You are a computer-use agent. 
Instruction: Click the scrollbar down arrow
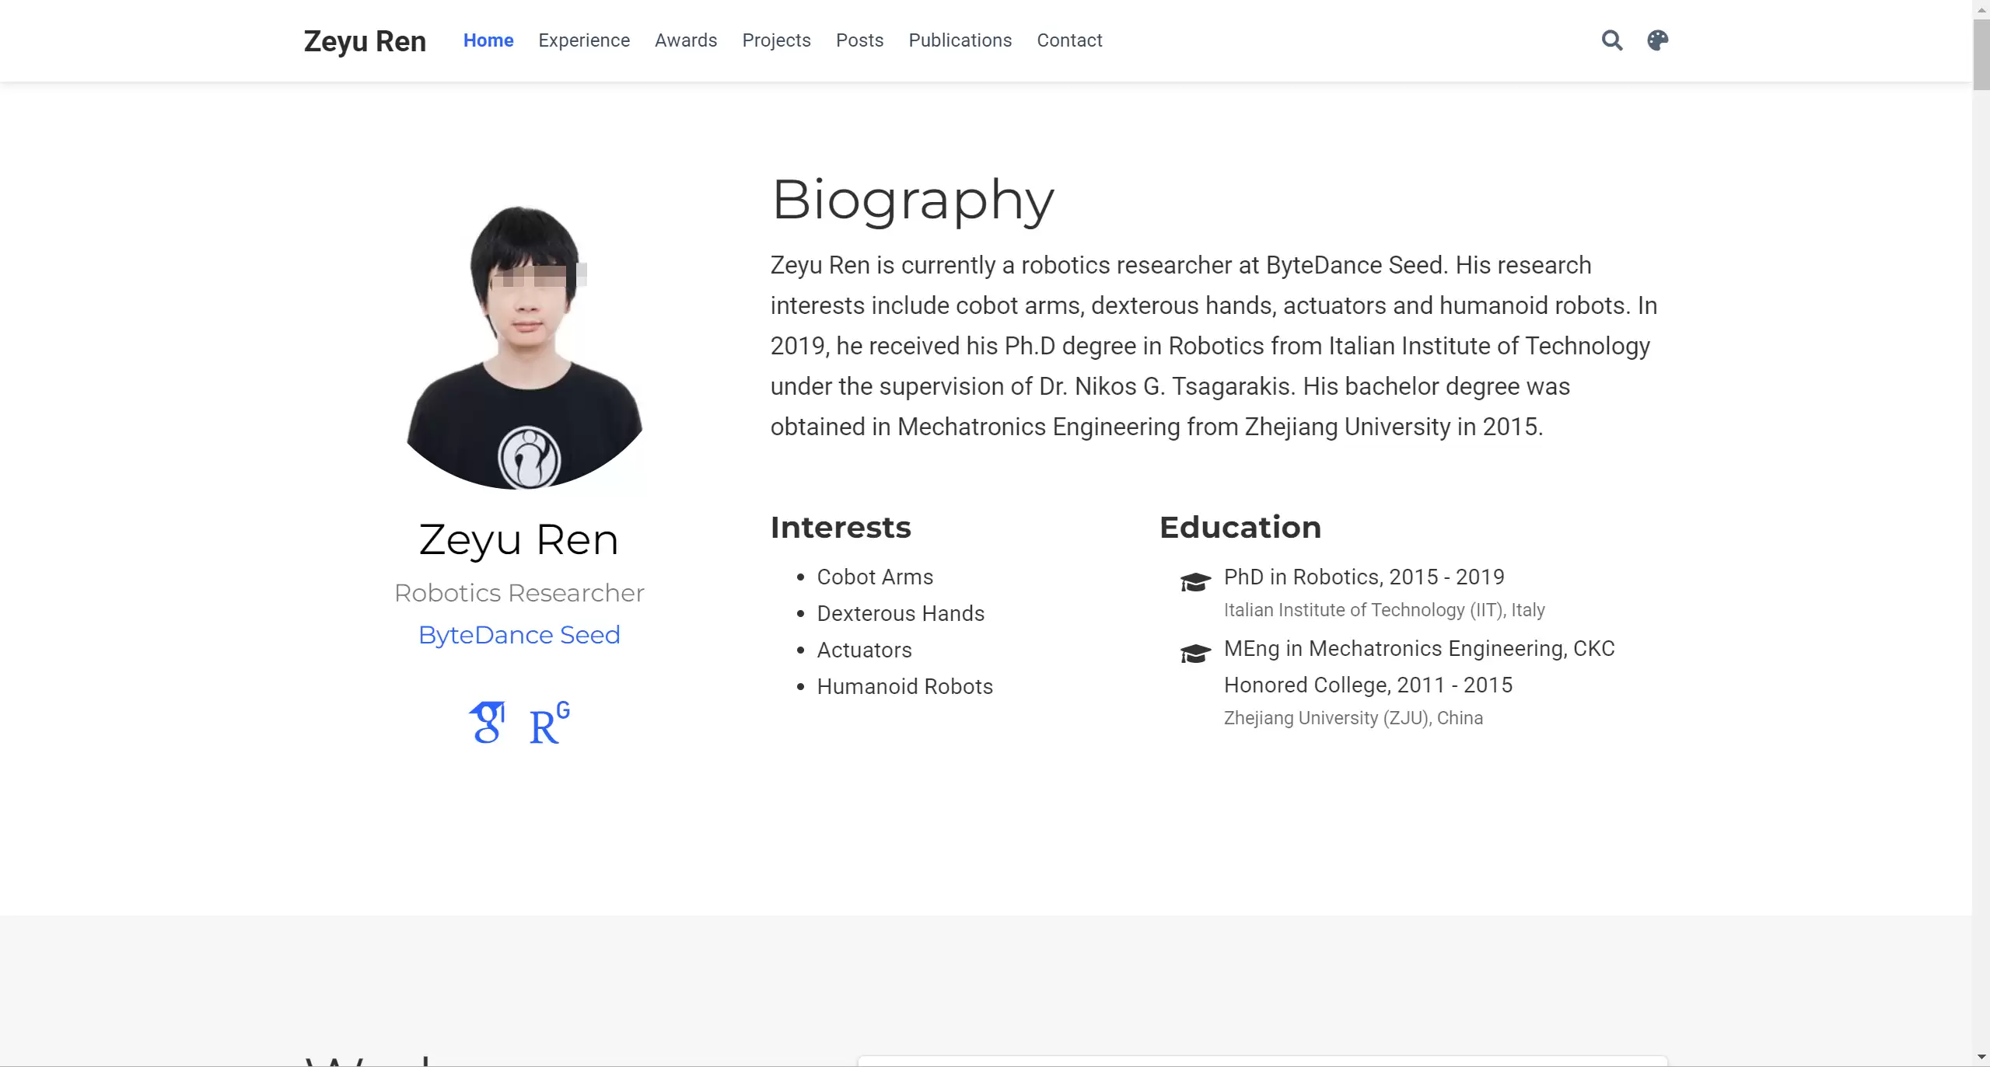pyautogui.click(x=1981, y=1058)
